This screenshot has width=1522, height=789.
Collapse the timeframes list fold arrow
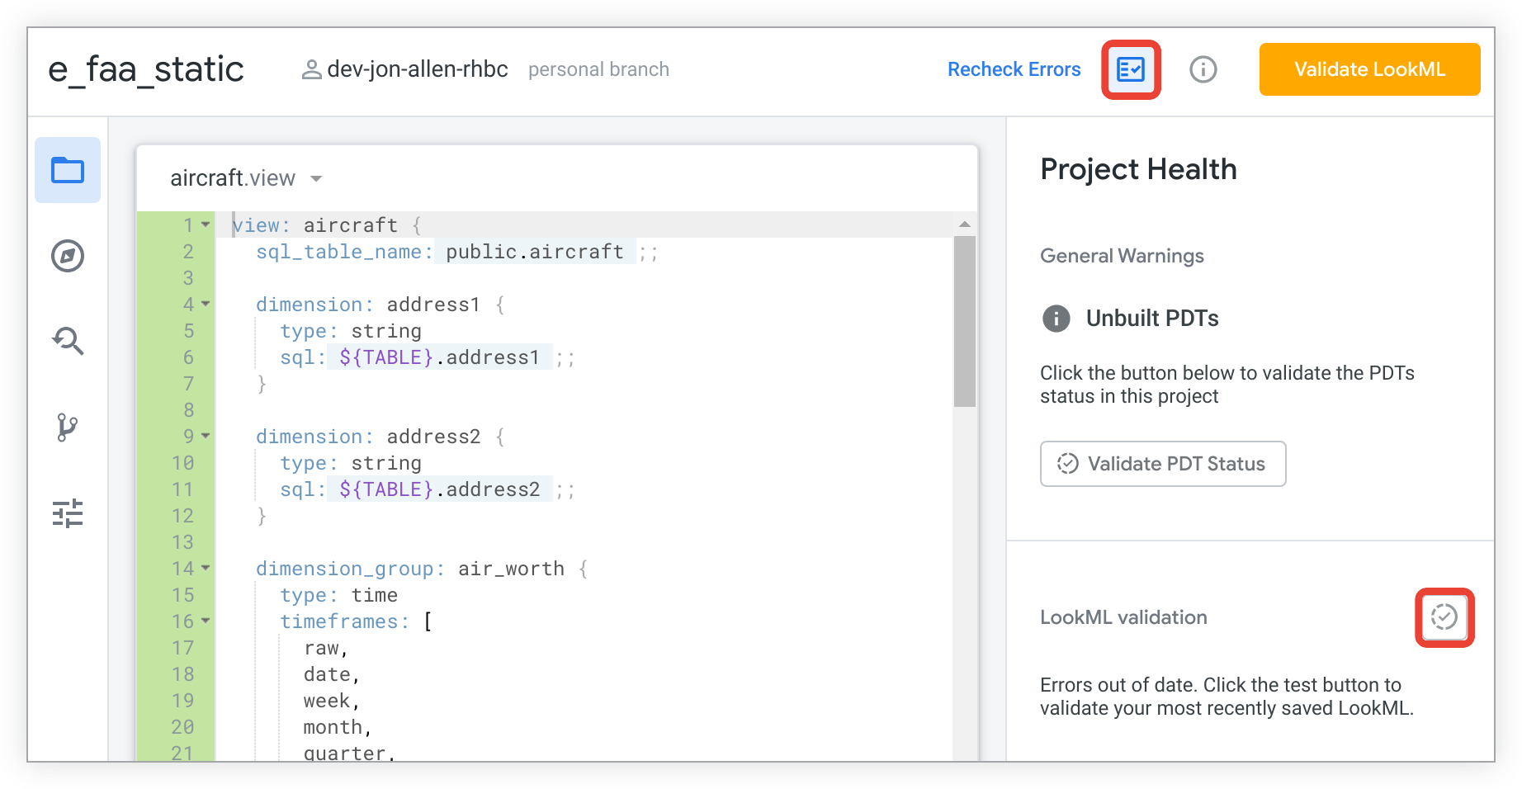click(x=206, y=621)
